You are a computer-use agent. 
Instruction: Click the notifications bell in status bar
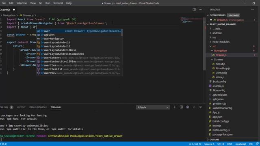coord(257,144)
